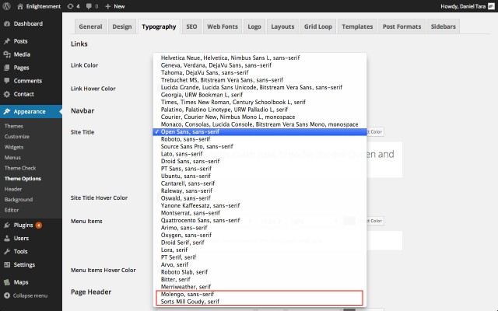Pick Ubuntu, sans-serif option
Viewport: 498px width, 311px height.
[x=260, y=176]
